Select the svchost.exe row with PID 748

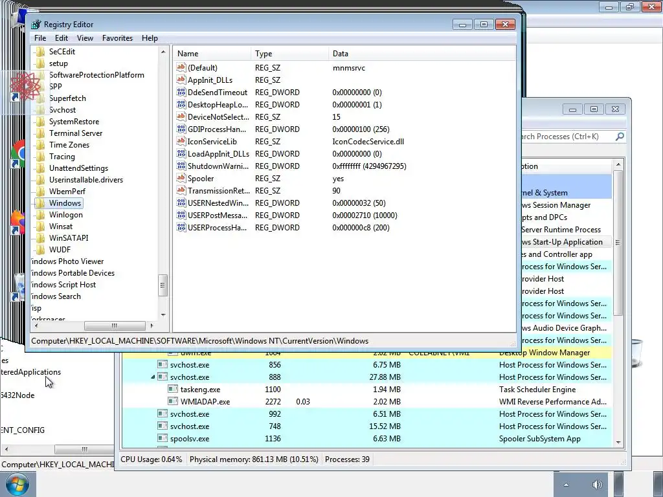pyautogui.click(x=367, y=426)
